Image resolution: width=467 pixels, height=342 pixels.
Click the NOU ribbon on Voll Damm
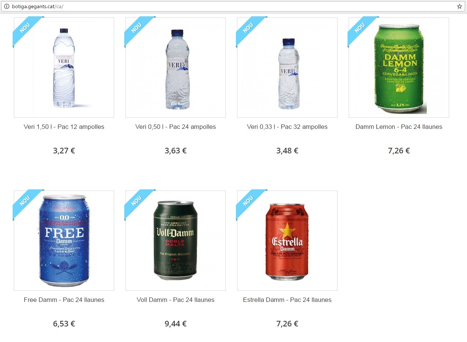(137, 201)
